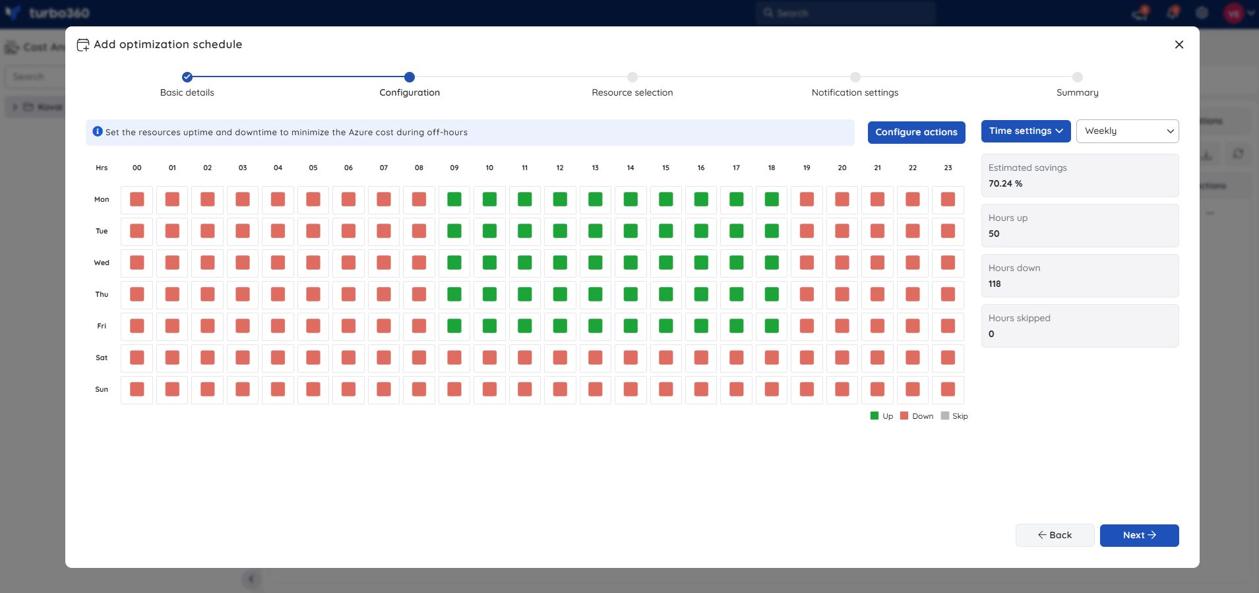Select the Thu row label
Screen dimensions: 1259x593
click(102, 294)
